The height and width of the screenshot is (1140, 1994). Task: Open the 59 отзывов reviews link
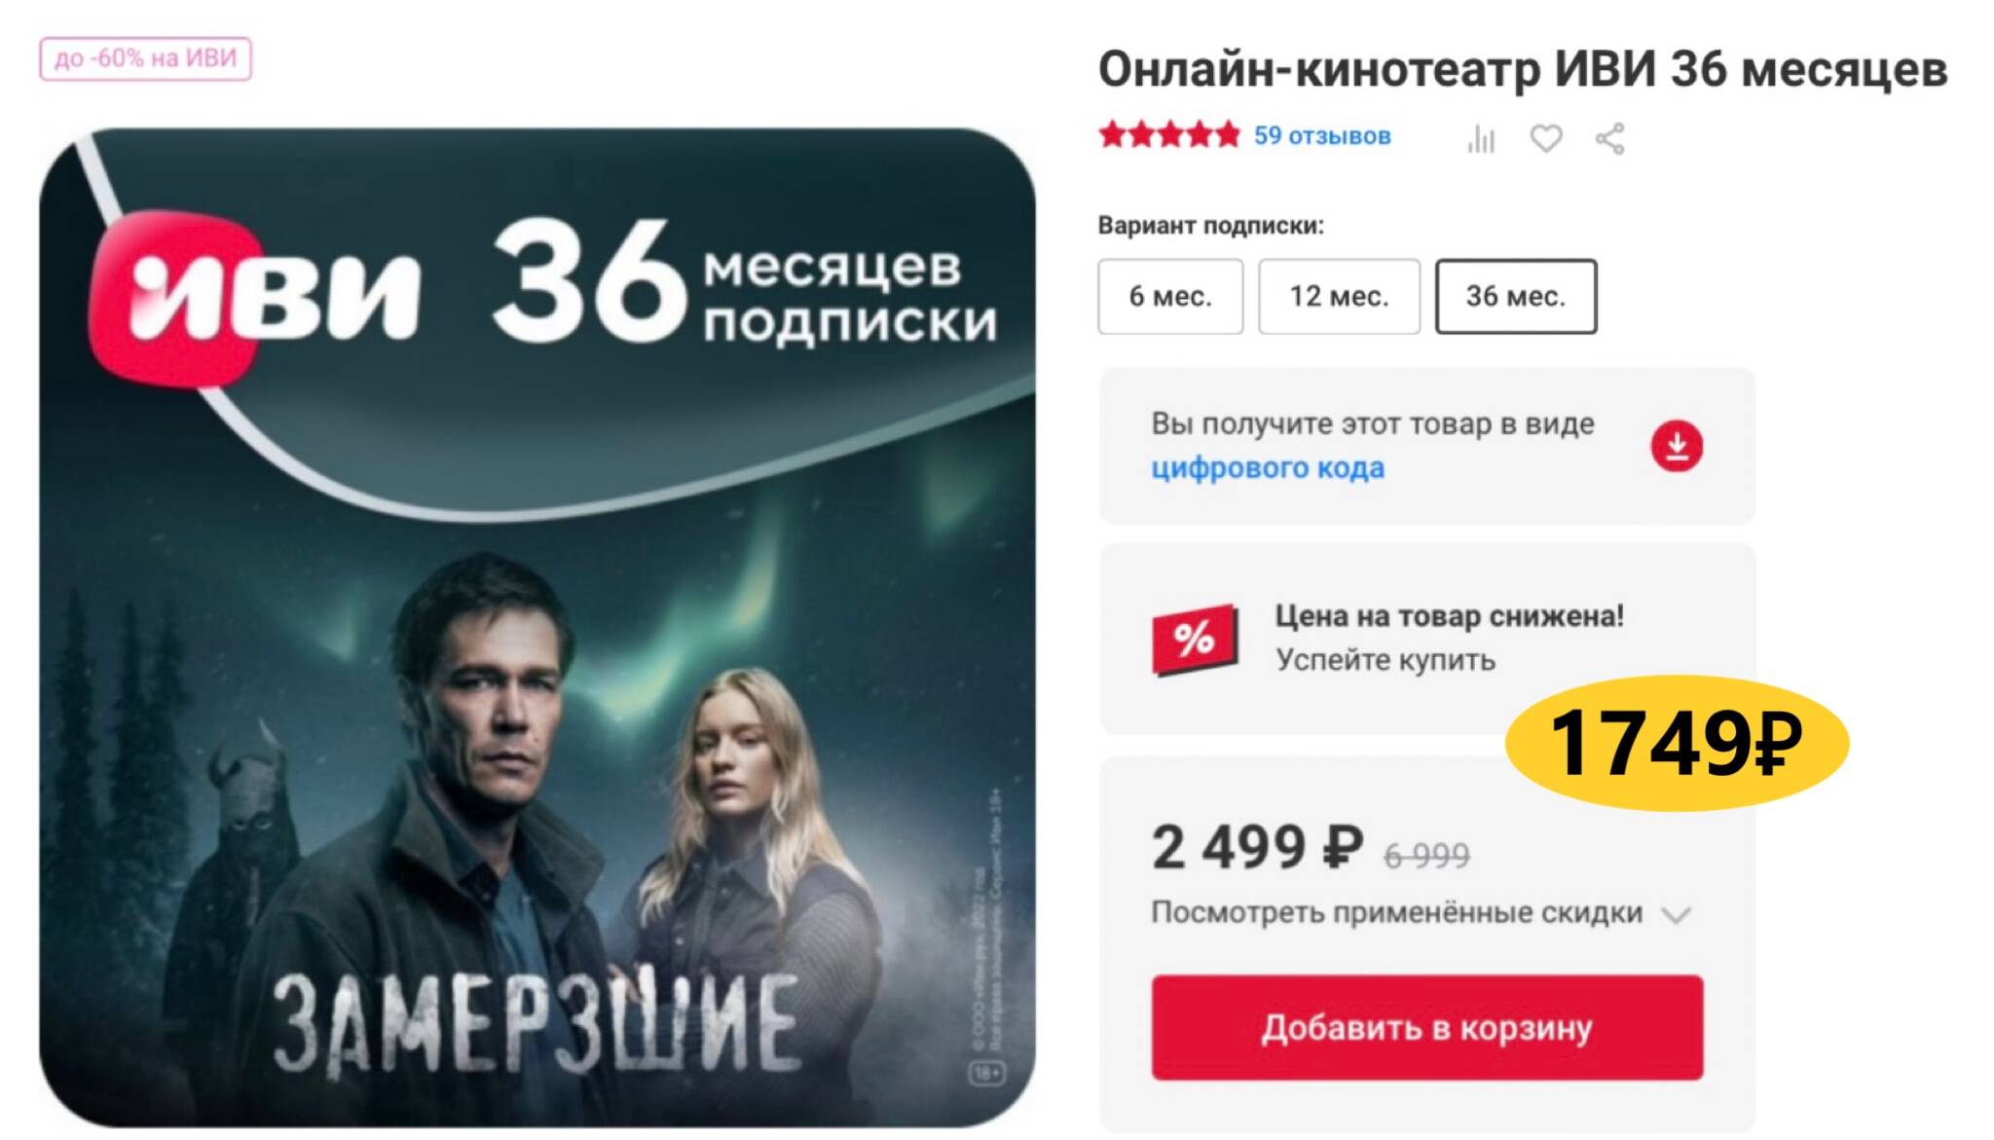[1321, 135]
